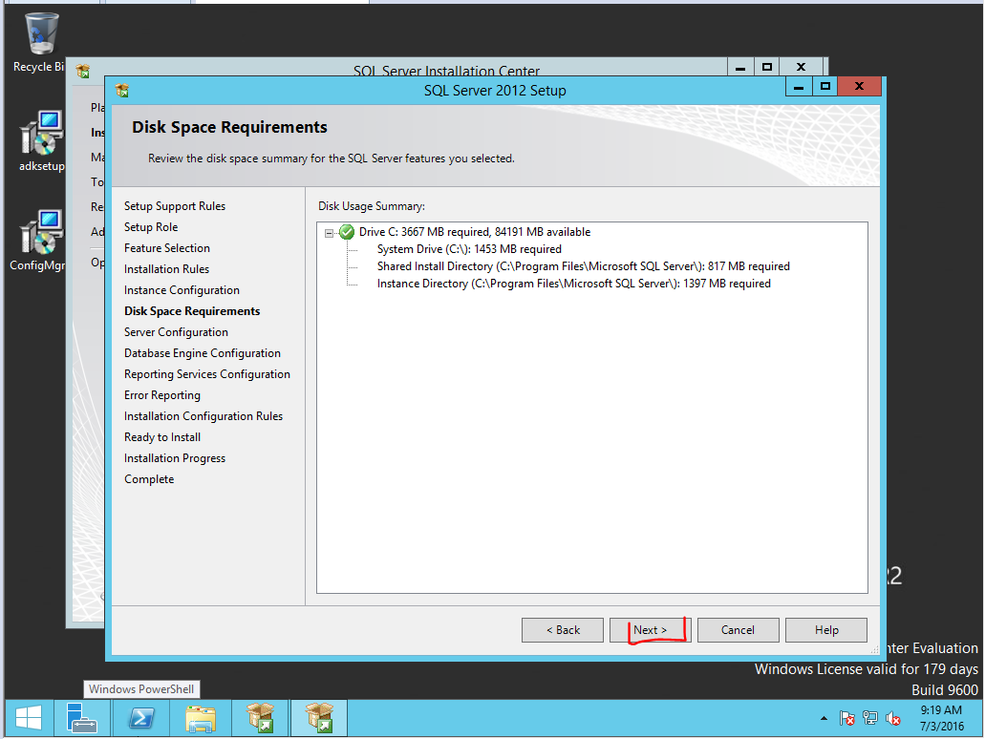
Task: Click the Server Configuration step
Action: (176, 332)
